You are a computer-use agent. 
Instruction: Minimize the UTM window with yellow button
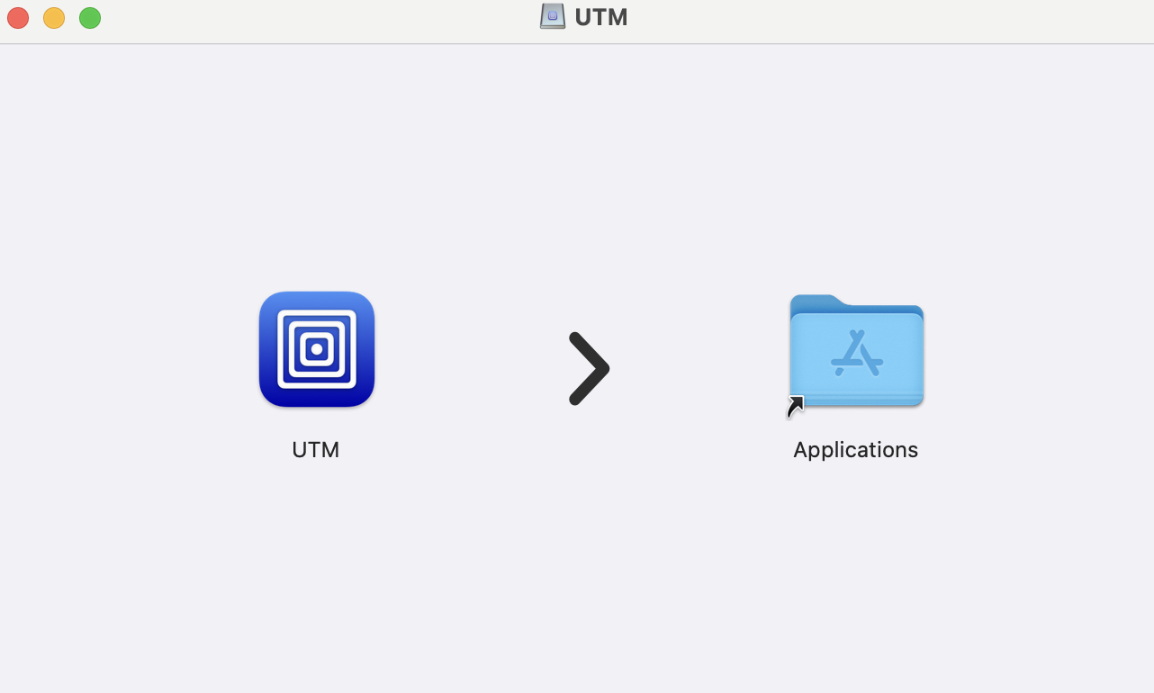tap(54, 18)
